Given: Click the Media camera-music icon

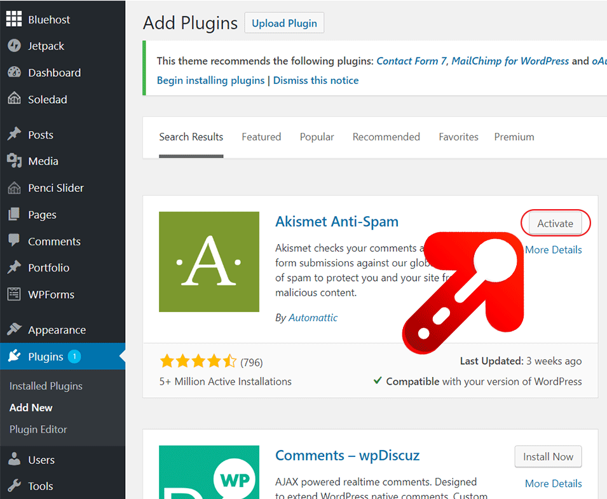Looking at the screenshot, I should click(15, 161).
